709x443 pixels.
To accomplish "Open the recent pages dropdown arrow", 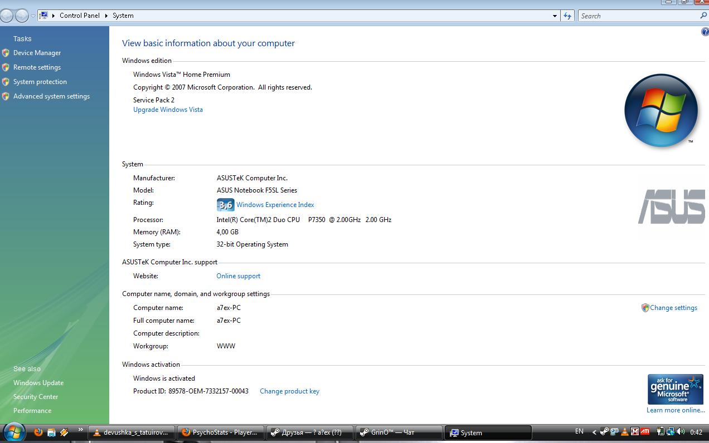I will click(x=33, y=16).
